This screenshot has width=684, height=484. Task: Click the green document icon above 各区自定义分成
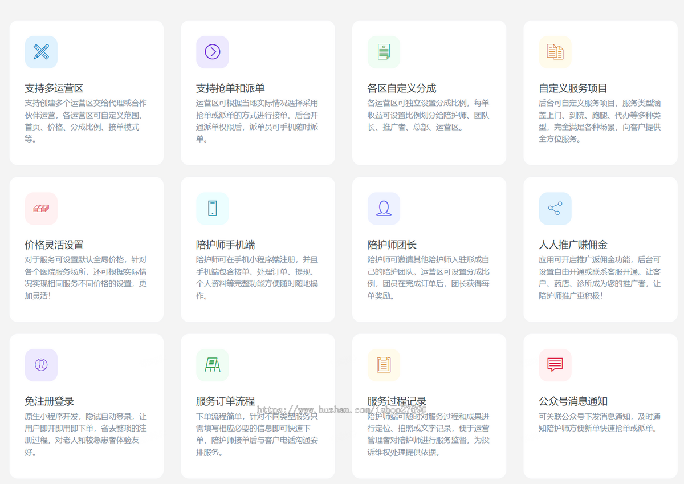tap(384, 52)
